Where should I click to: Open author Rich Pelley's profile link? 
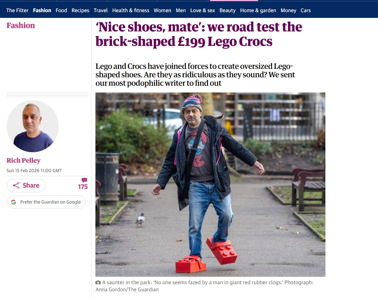pyautogui.click(x=23, y=161)
